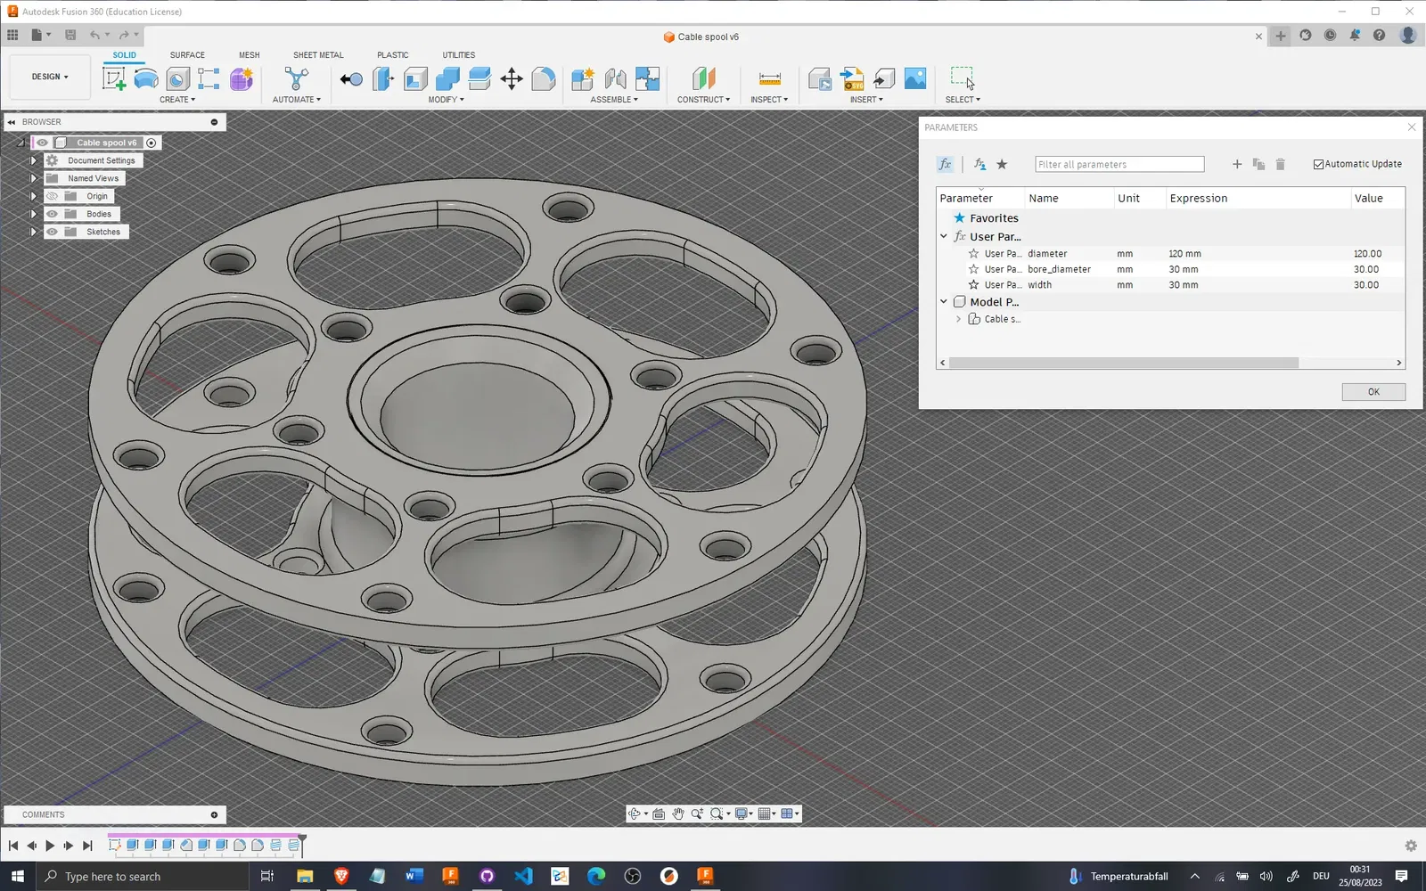
Task: Open the MODIFY menu label
Action: tap(446, 100)
